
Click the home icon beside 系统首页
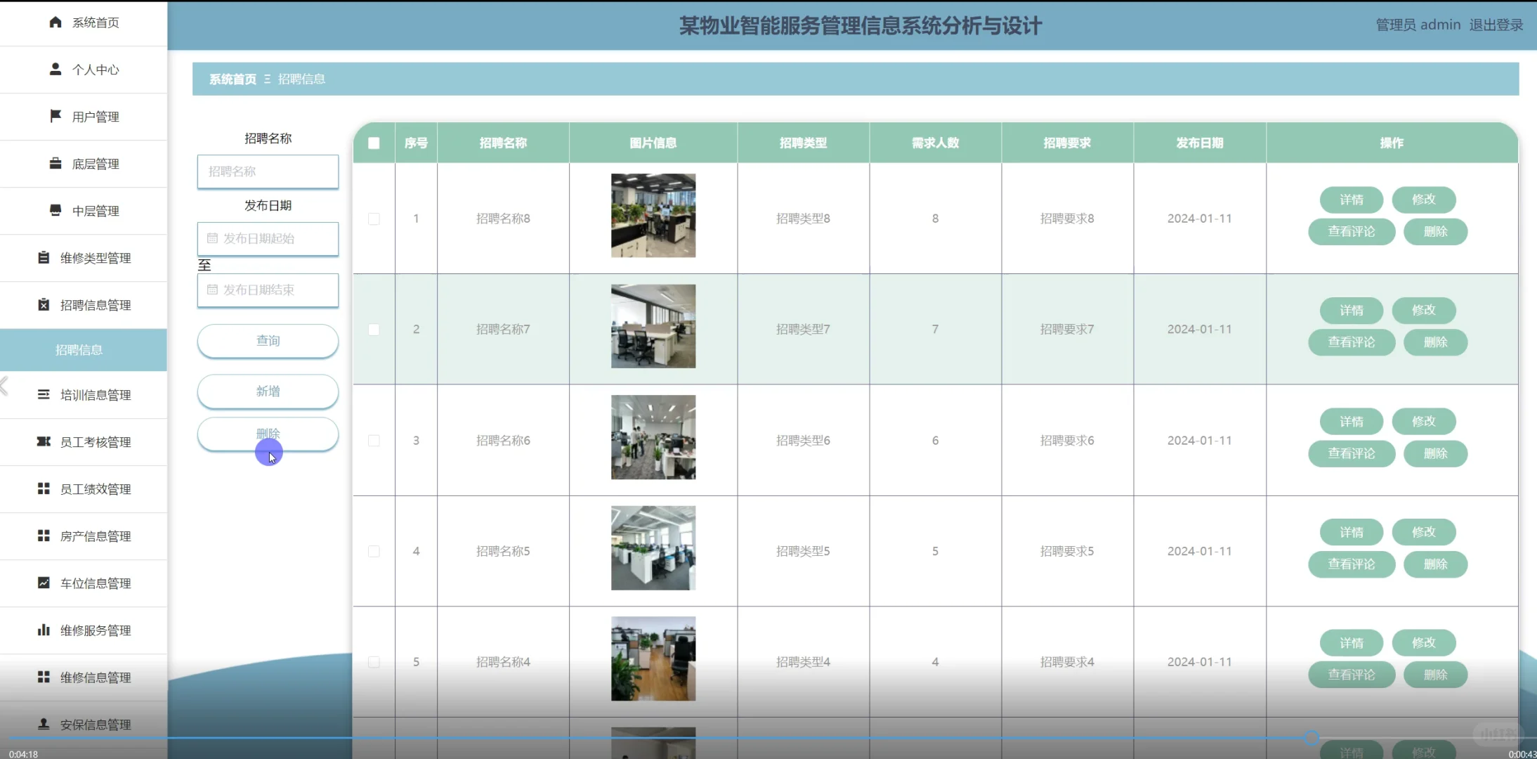pos(55,22)
